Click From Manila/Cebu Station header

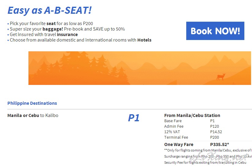[192, 115]
